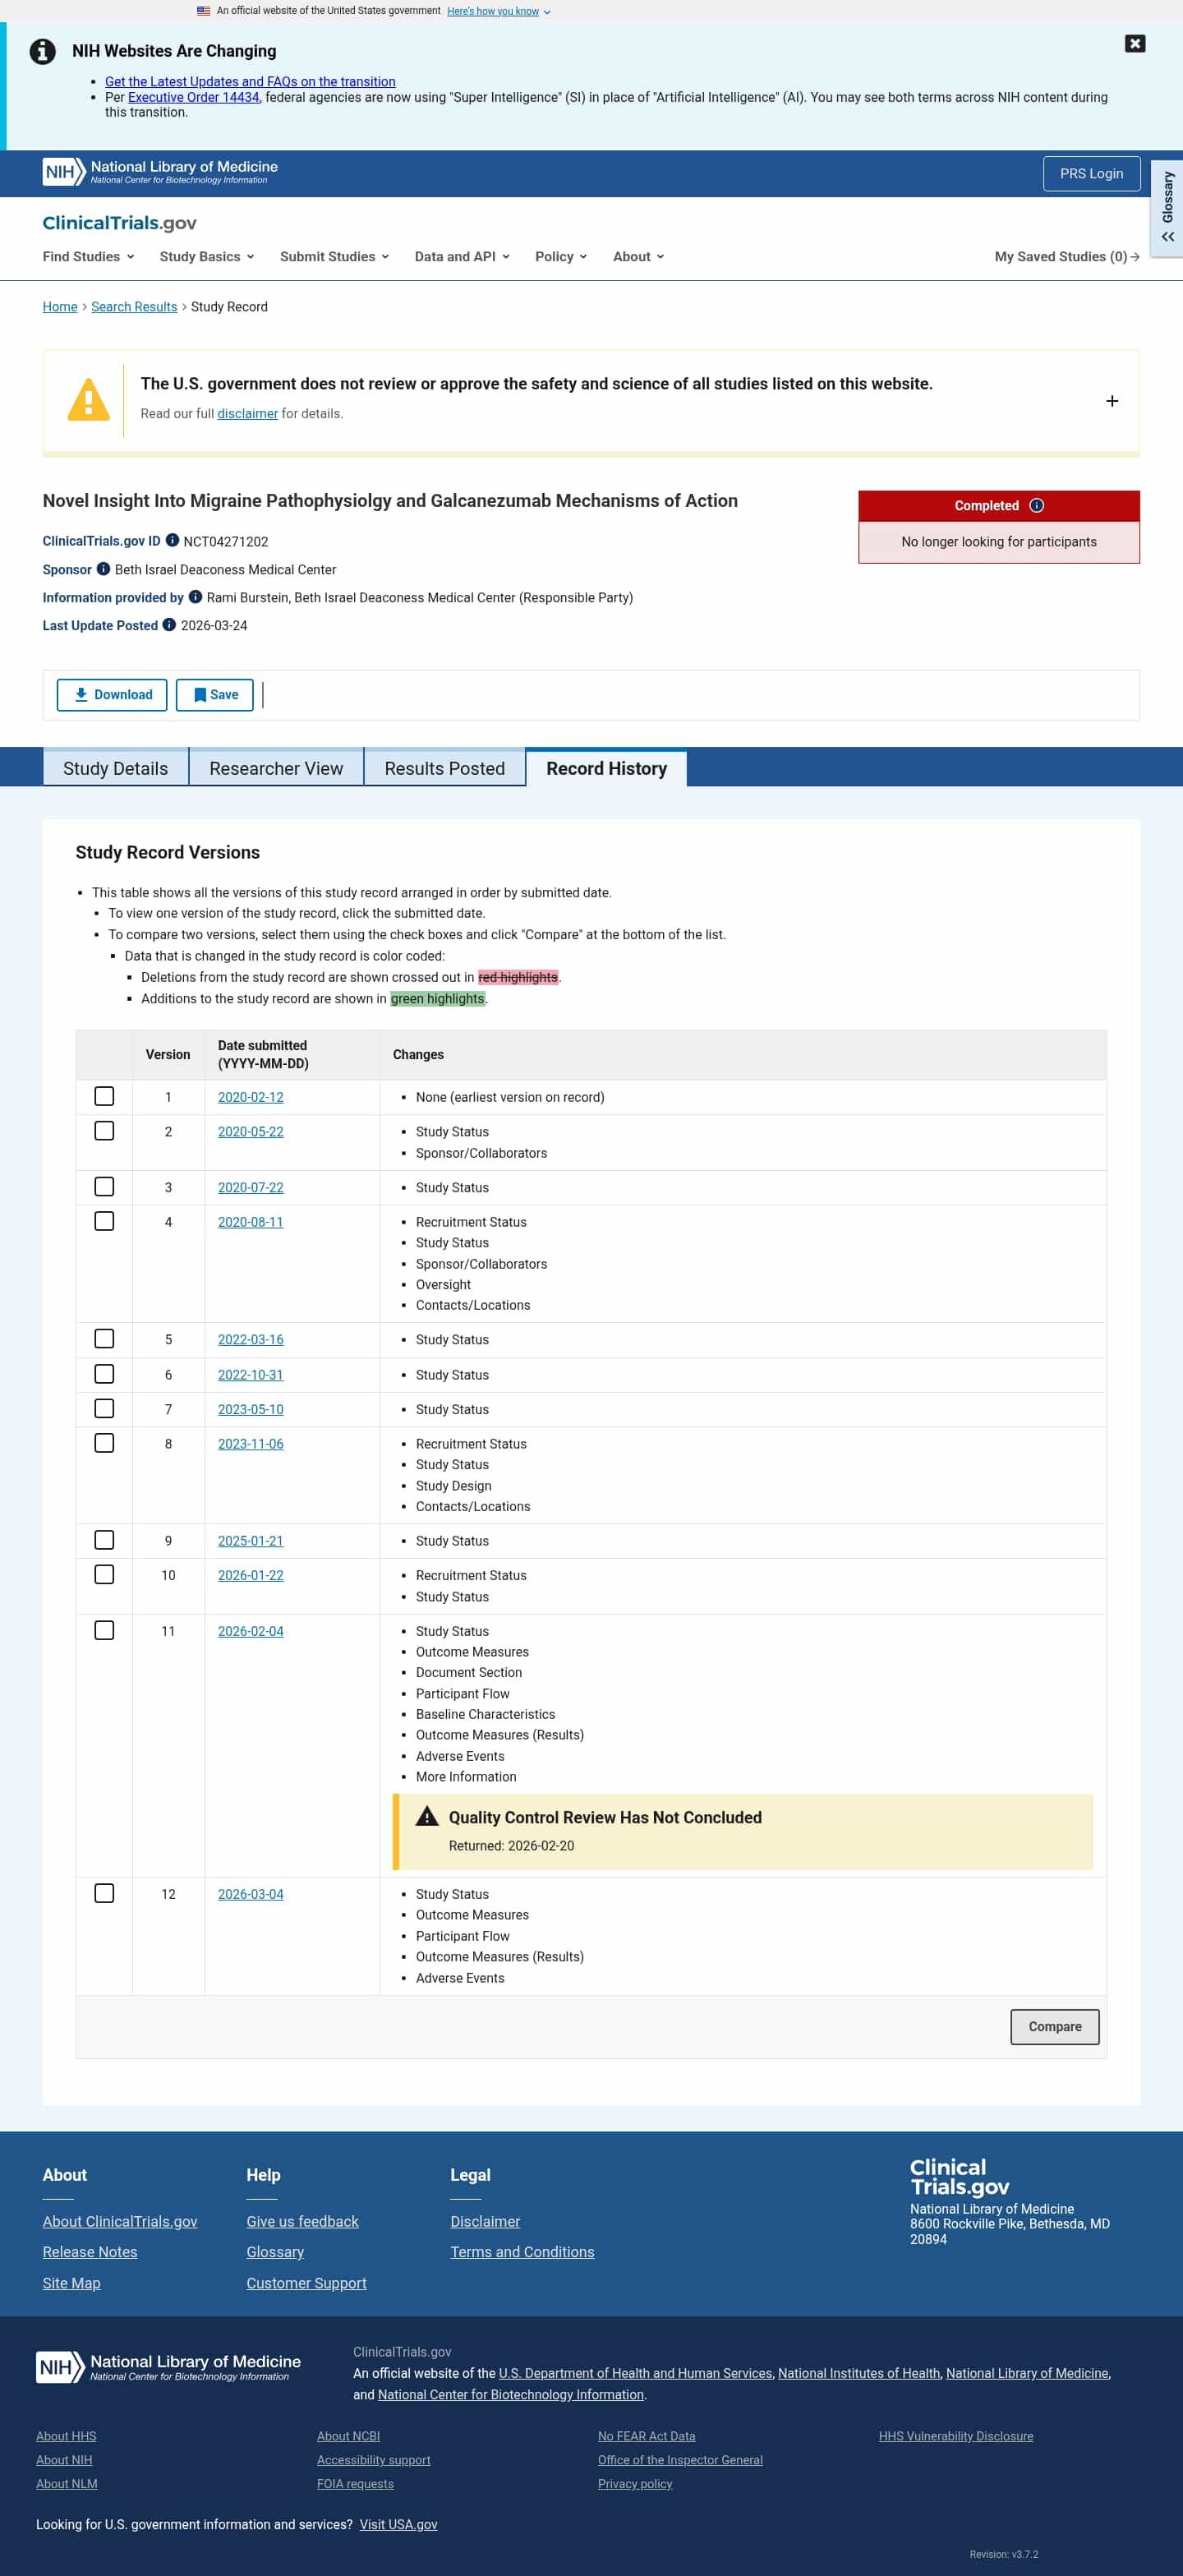Check the version 12 checkbox
The width and height of the screenshot is (1183, 2576).
[x=104, y=1893]
